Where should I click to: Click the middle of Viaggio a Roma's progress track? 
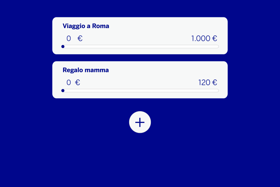[141, 46]
